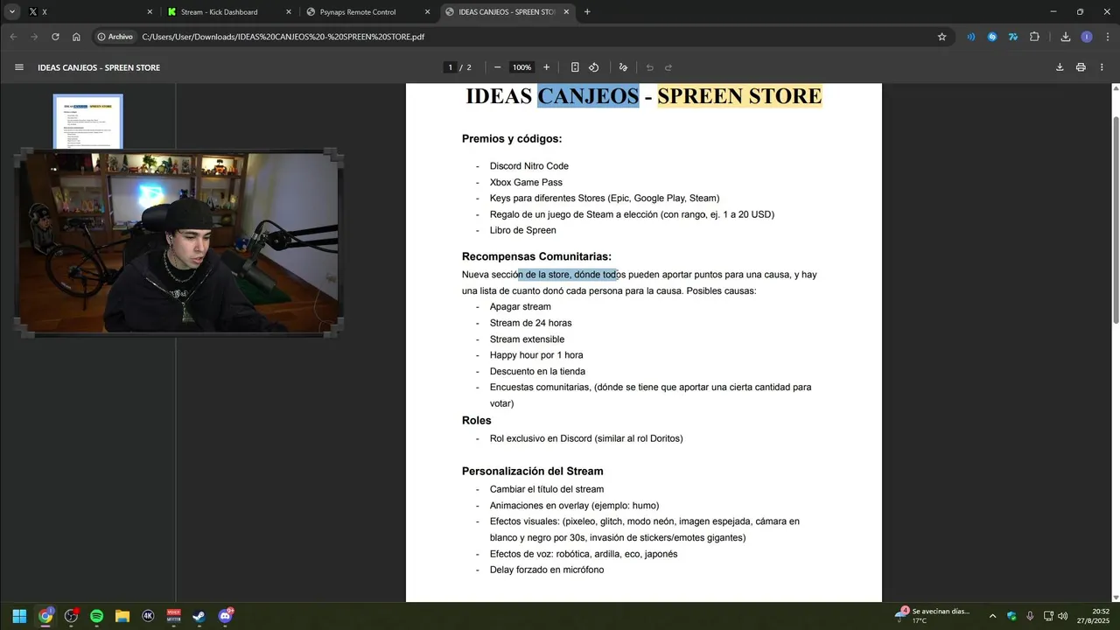Open a new browser tab
The height and width of the screenshot is (630, 1120).
pyautogui.click(x=587, y=12)
